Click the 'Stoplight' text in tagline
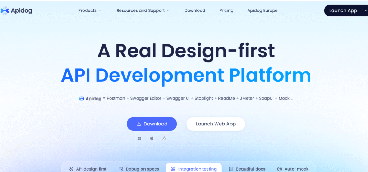Image resolution: width=368 pixels, height=172 pixels. (204, 98)
